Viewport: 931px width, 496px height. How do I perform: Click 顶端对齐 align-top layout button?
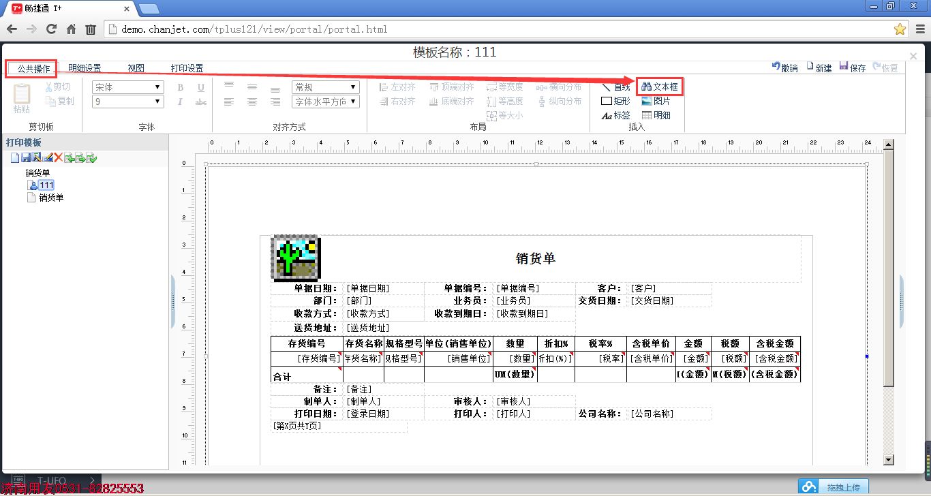pos(452,87)
